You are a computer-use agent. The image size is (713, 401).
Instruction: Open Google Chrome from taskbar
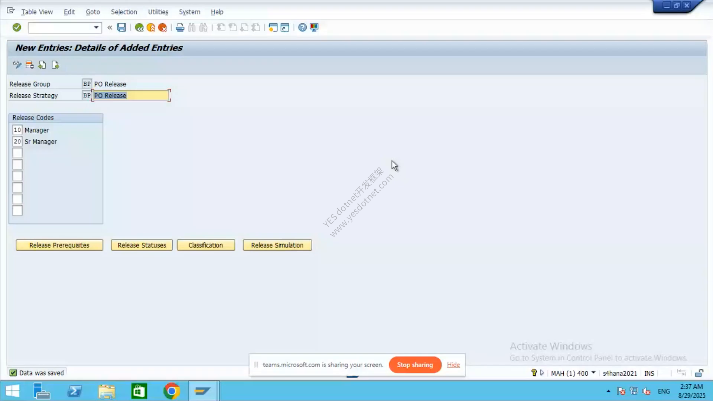pyautogui.click(x=172, y=391)
